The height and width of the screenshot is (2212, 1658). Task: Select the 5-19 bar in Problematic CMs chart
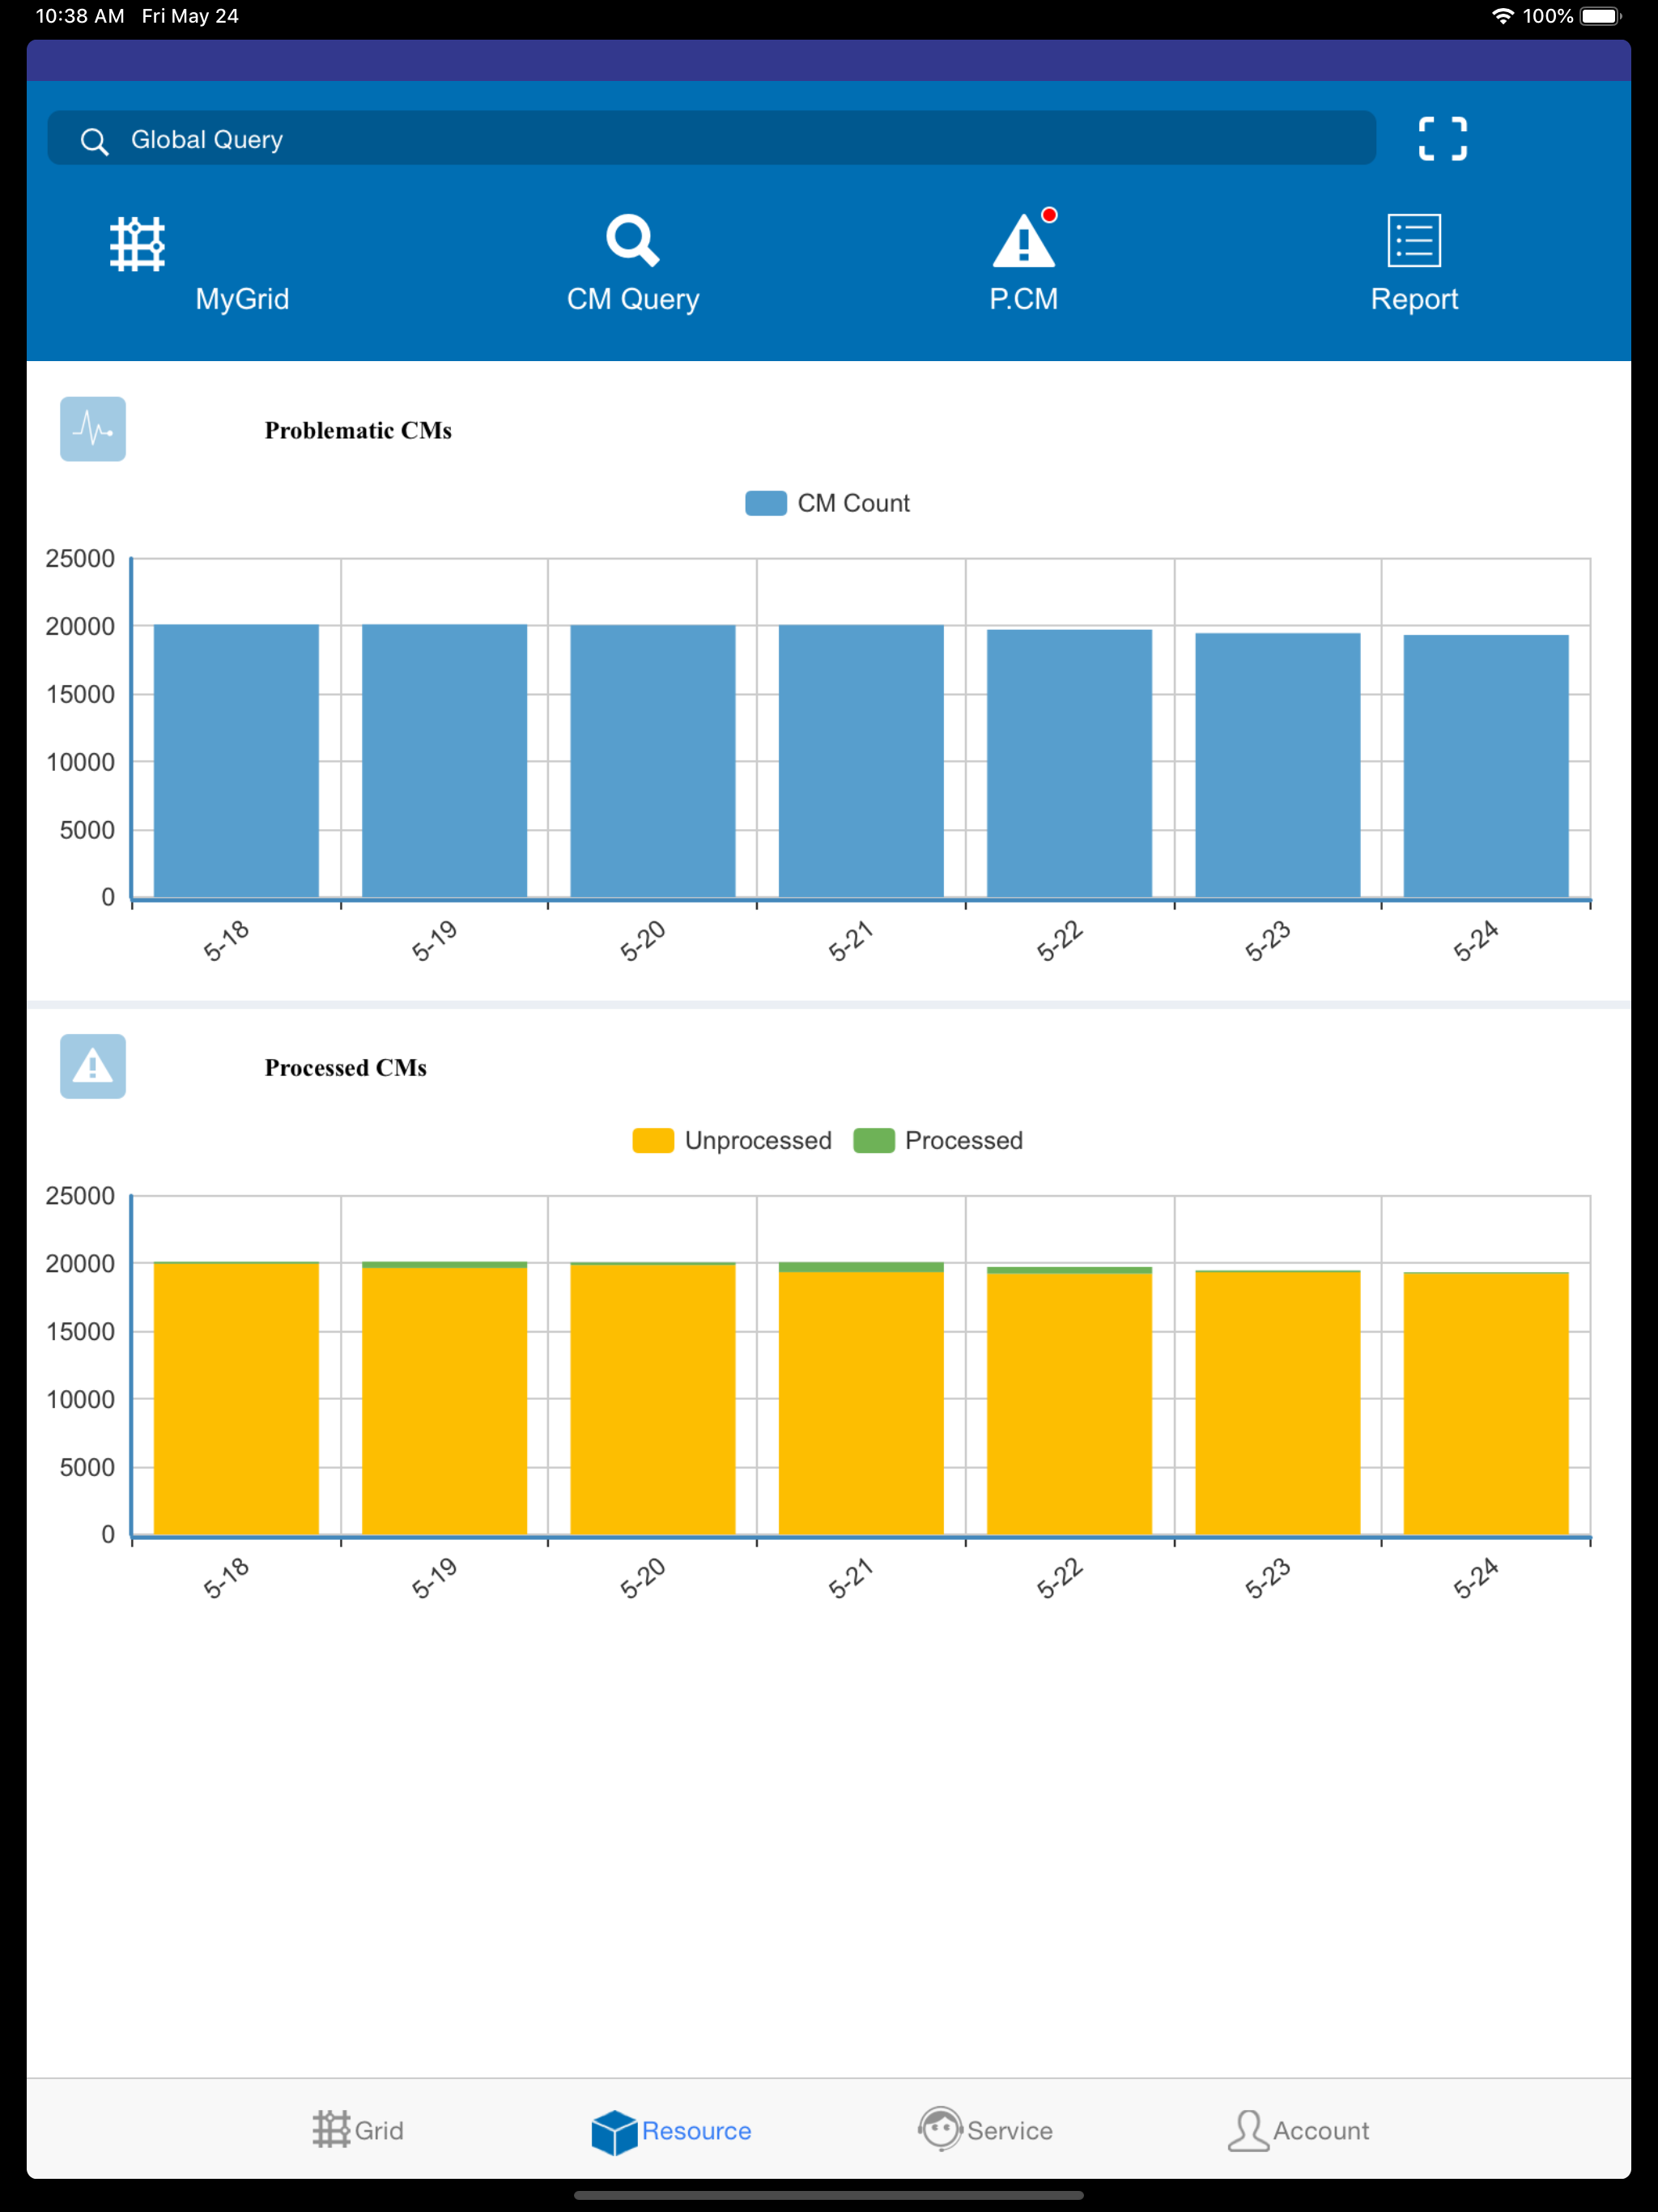tap(444, 761)
